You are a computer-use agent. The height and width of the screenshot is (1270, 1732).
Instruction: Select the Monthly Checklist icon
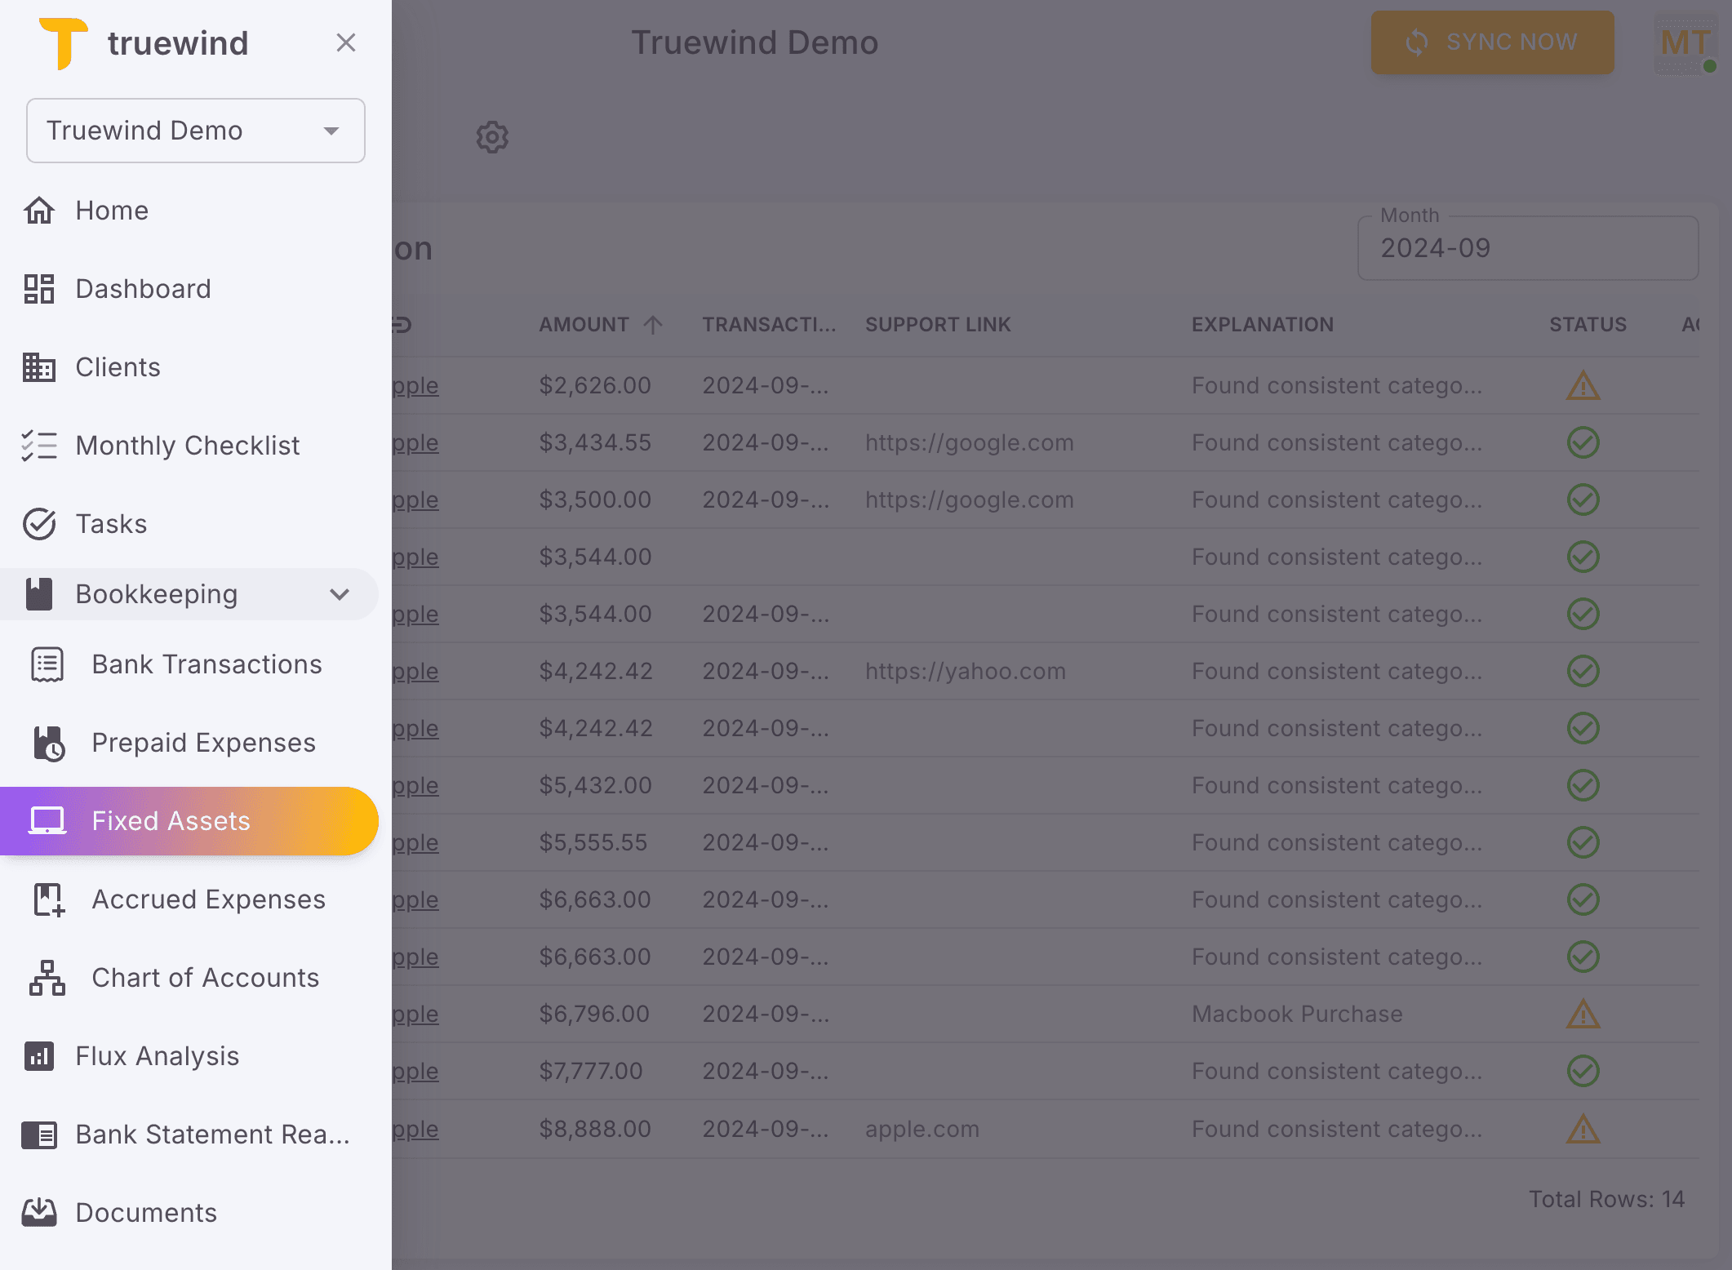[38, 445]
